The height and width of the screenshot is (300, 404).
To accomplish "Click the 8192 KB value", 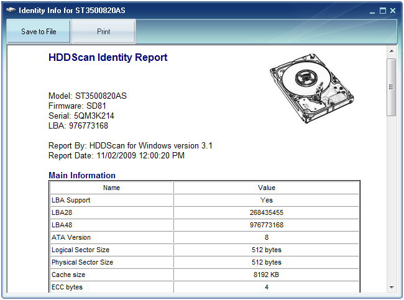I will click(x=267, y=275).
